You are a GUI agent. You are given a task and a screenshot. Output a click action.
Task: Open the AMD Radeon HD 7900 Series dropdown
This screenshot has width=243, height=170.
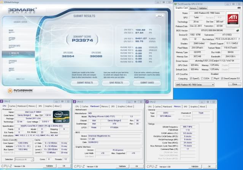pos(195,85)
